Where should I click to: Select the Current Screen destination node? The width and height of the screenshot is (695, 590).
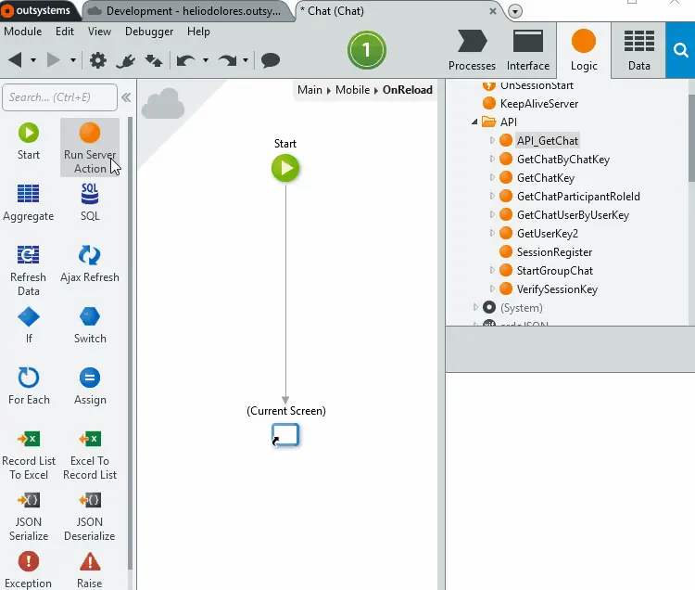[x=285, y=435]
